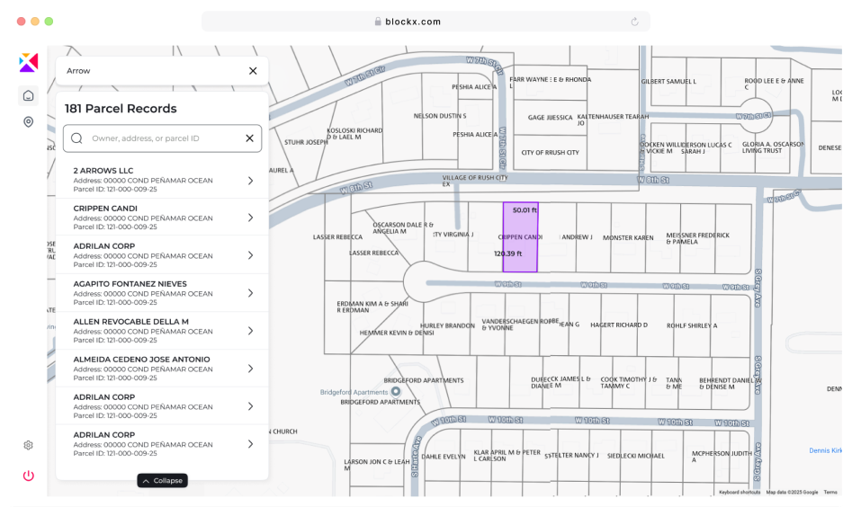Expand AGAPITO FONTANEZ NIEVES record chevron
This screenshot has width=852, height=507.
[x=250, y=293]
